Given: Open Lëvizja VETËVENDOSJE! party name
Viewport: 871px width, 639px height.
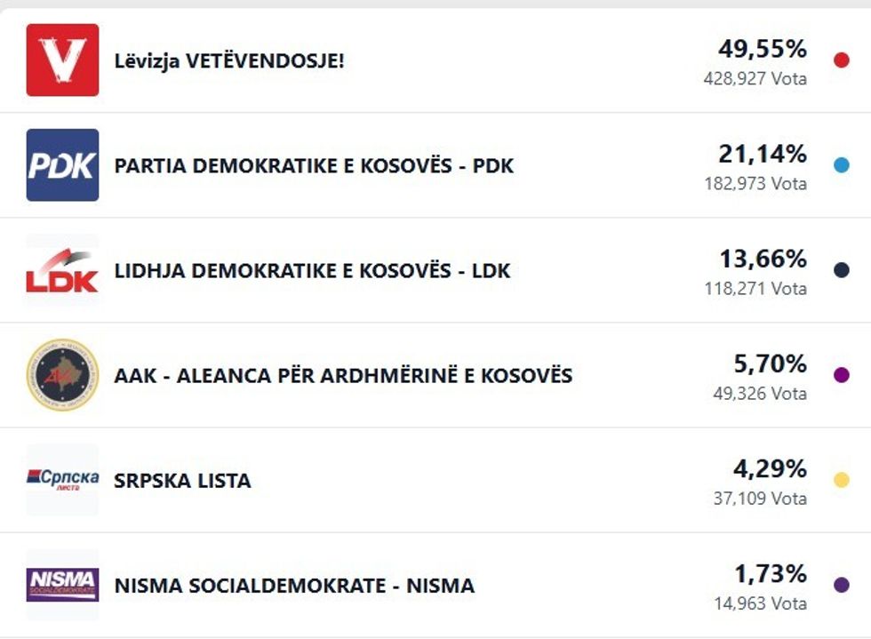Looking at the screenshot, I should click(229, 61).
